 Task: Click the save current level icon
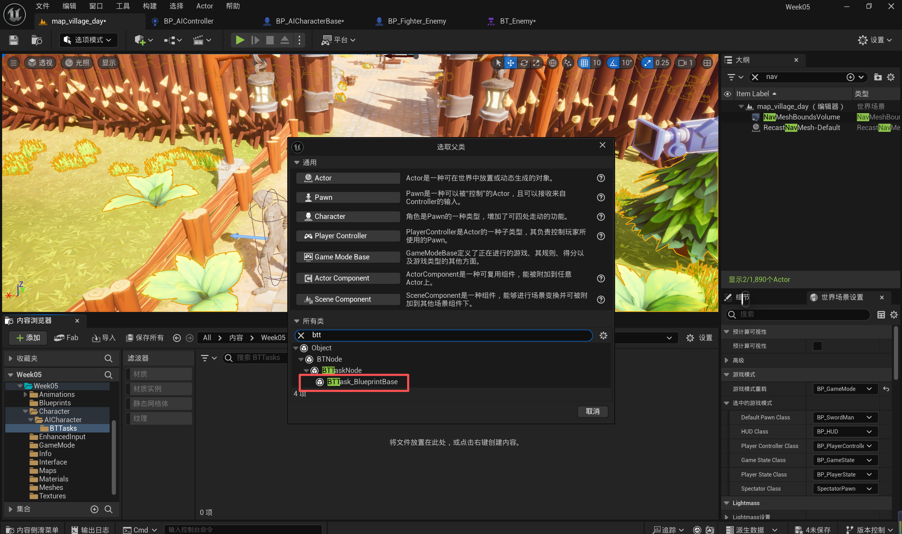tap(14, 40)
